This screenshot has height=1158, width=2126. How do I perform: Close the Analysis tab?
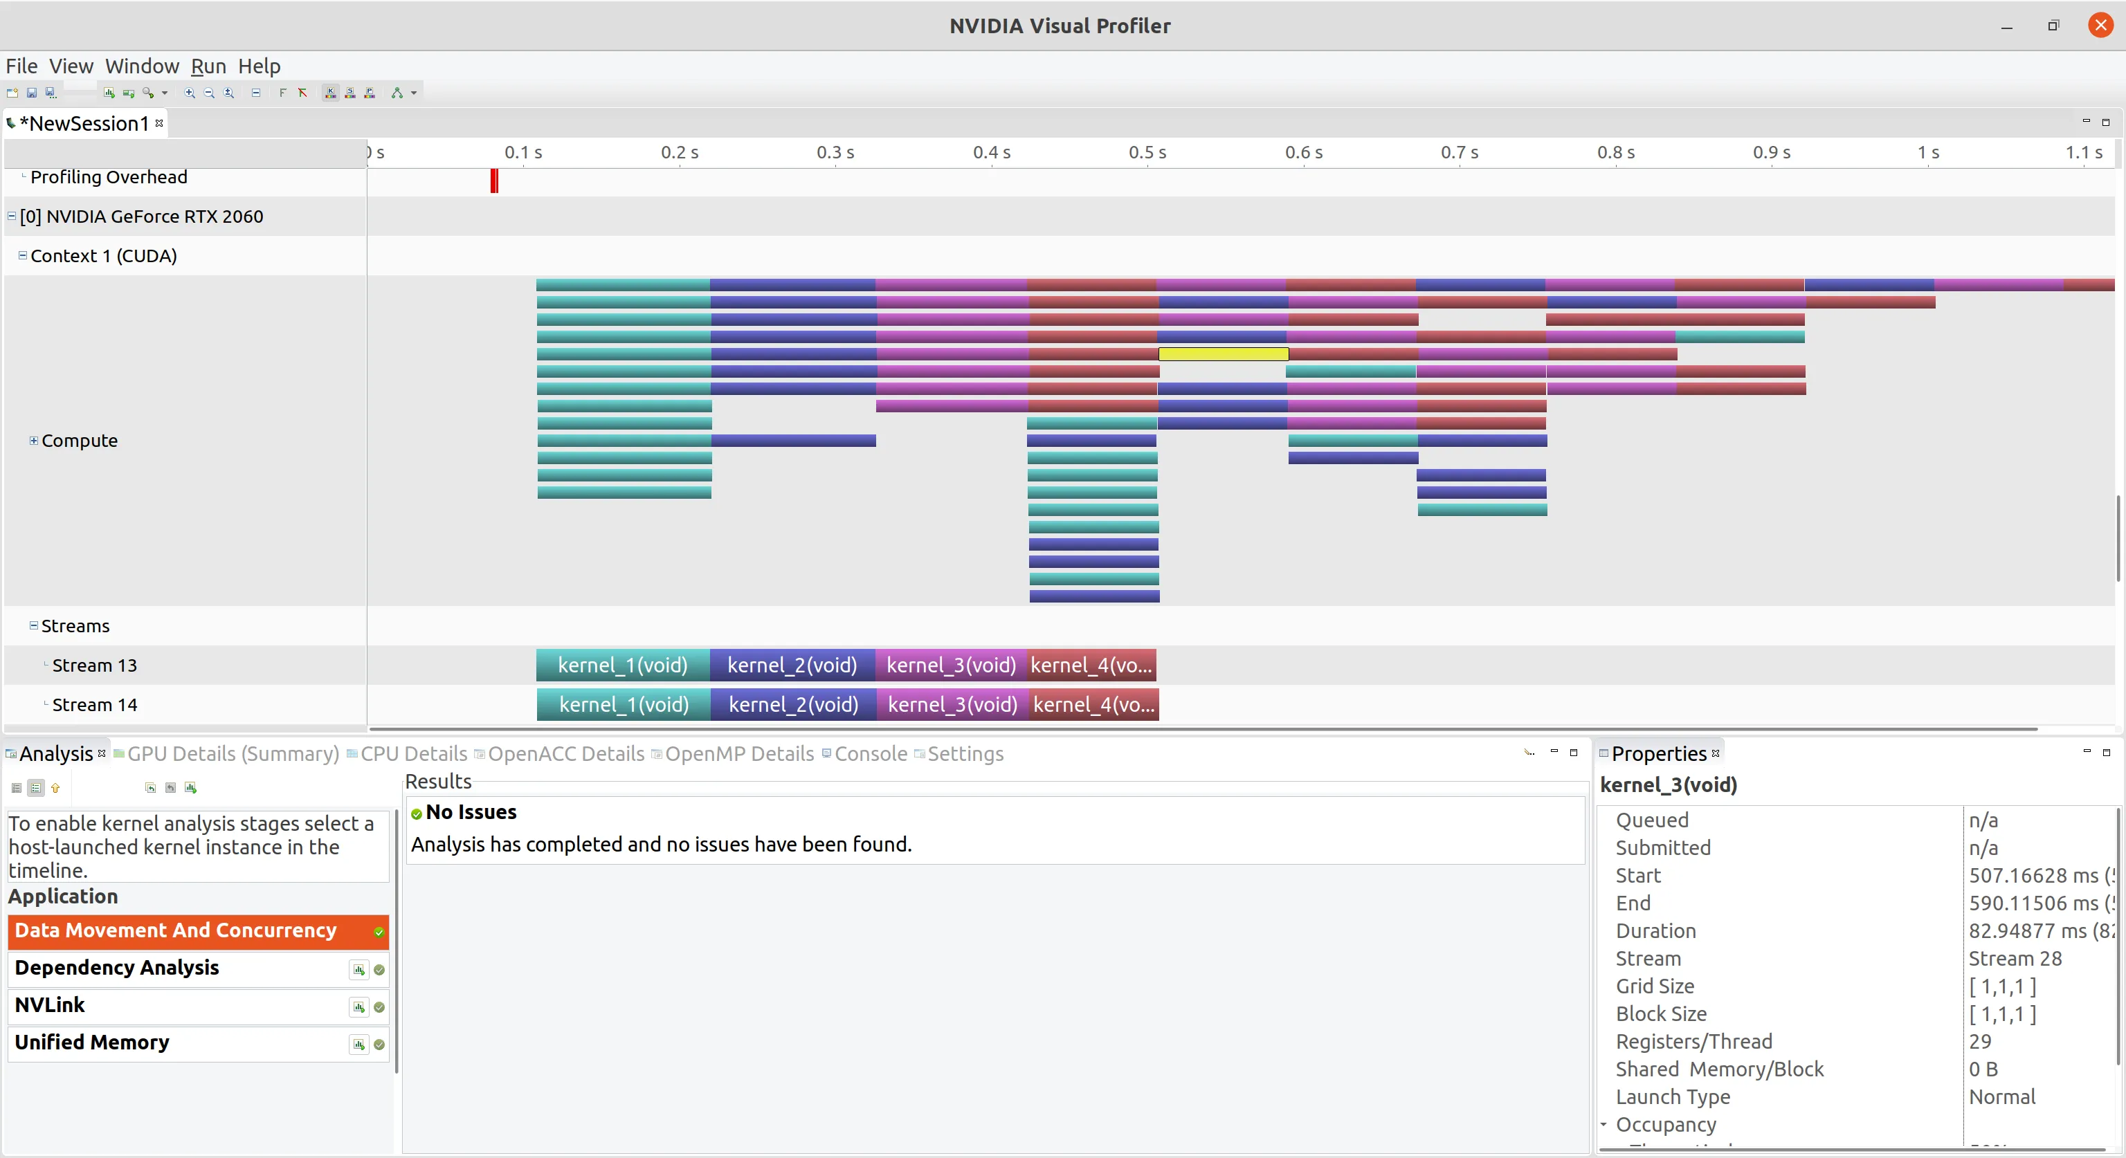[102, 753]
